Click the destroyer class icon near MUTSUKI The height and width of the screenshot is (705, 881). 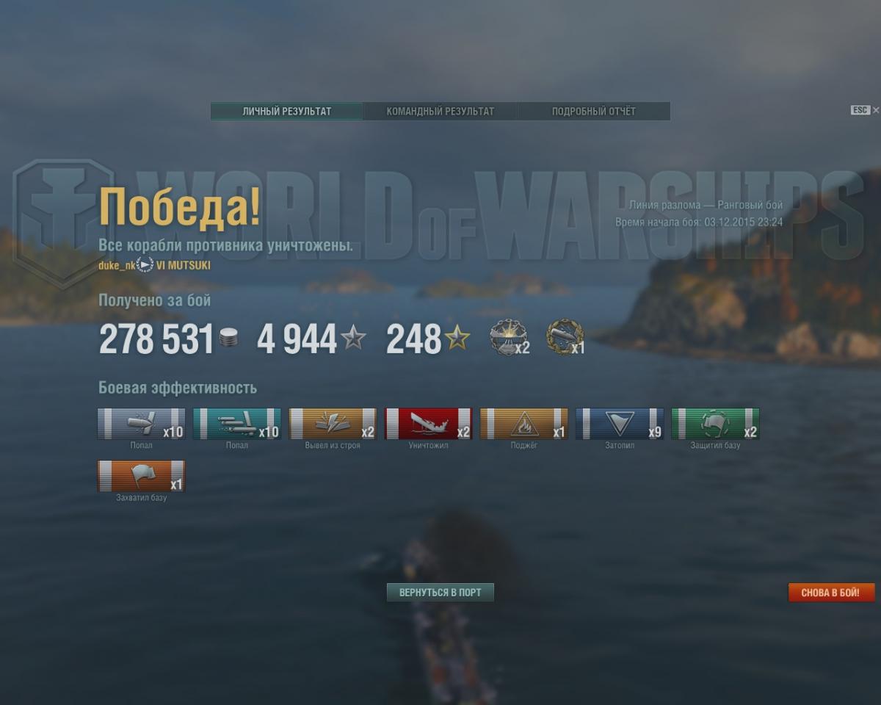click(x=145, y=265)
